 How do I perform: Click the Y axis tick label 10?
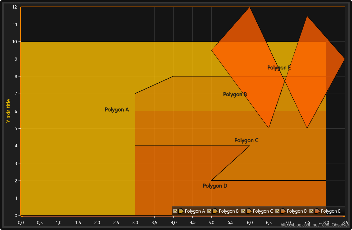pyautogui.click(x=15, y=42)
